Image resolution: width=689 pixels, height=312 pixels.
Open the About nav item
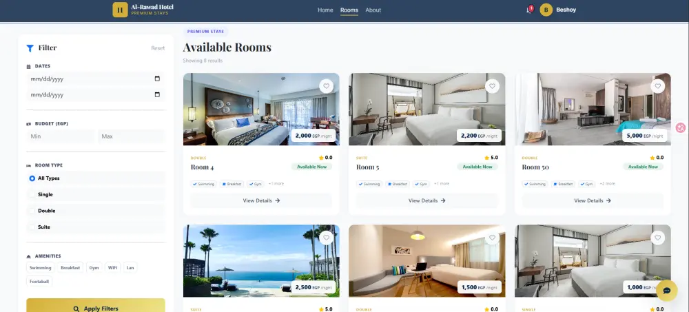point(373,10)
